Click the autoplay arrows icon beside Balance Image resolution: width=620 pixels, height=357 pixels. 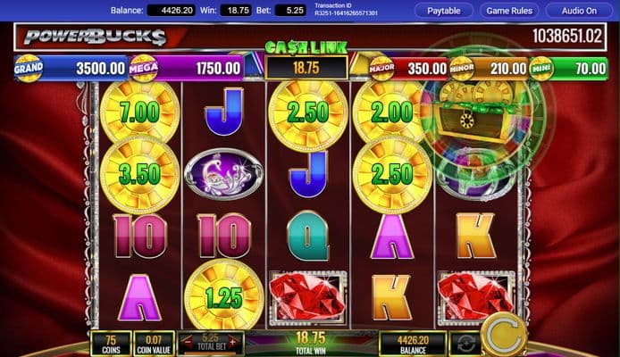[465, 344]
